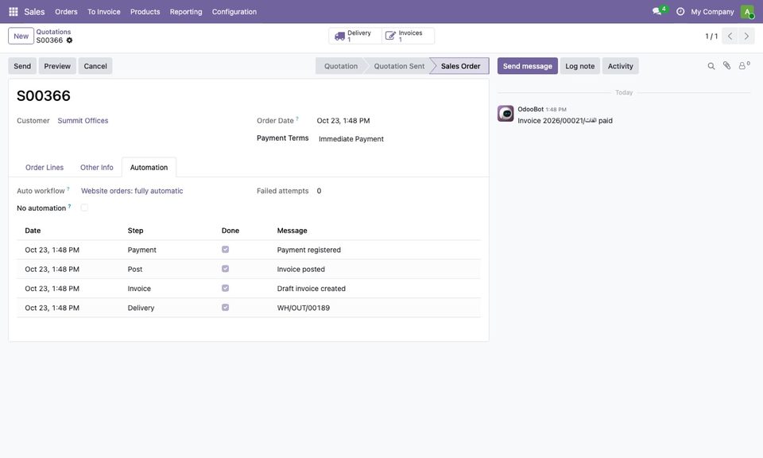Screen dimensions: 763x458
Task: Open the Reporting menu
Action: 186,12
